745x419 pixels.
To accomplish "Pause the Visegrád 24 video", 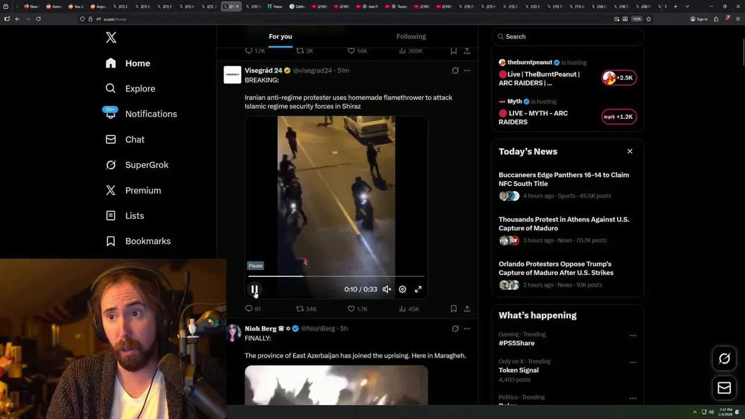I will (x=254, y=289).
